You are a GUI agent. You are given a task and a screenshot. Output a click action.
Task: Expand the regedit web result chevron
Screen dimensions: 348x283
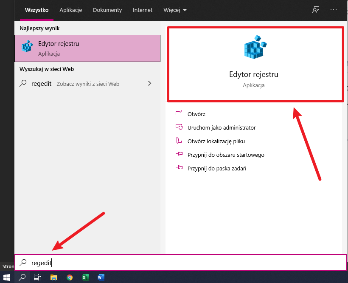tap(149, 83)
